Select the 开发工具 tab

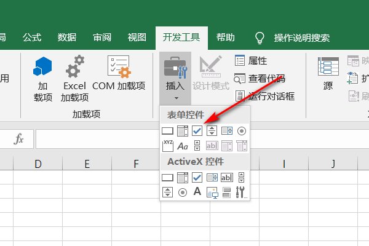(x=181, y=38)
